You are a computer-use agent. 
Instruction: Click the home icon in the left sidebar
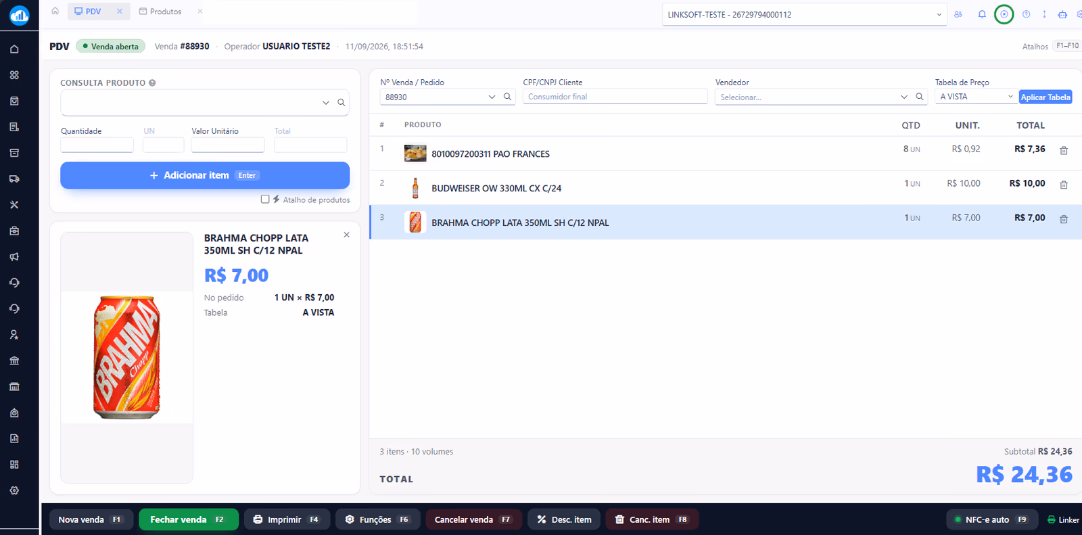pos(14,49)
